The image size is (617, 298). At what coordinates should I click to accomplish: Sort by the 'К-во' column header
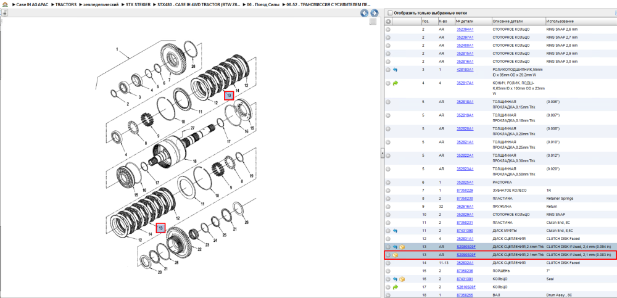tap(446, 21)
